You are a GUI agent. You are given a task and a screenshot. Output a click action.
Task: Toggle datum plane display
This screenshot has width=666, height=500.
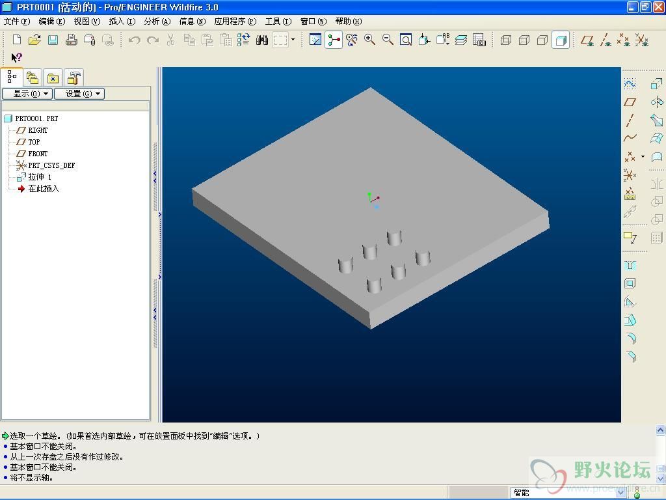click(x=587, y=40)
